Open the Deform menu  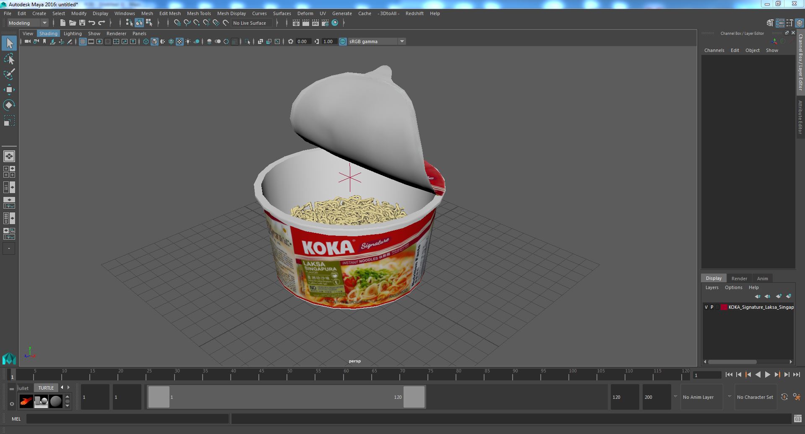click(x=305, y=13)
